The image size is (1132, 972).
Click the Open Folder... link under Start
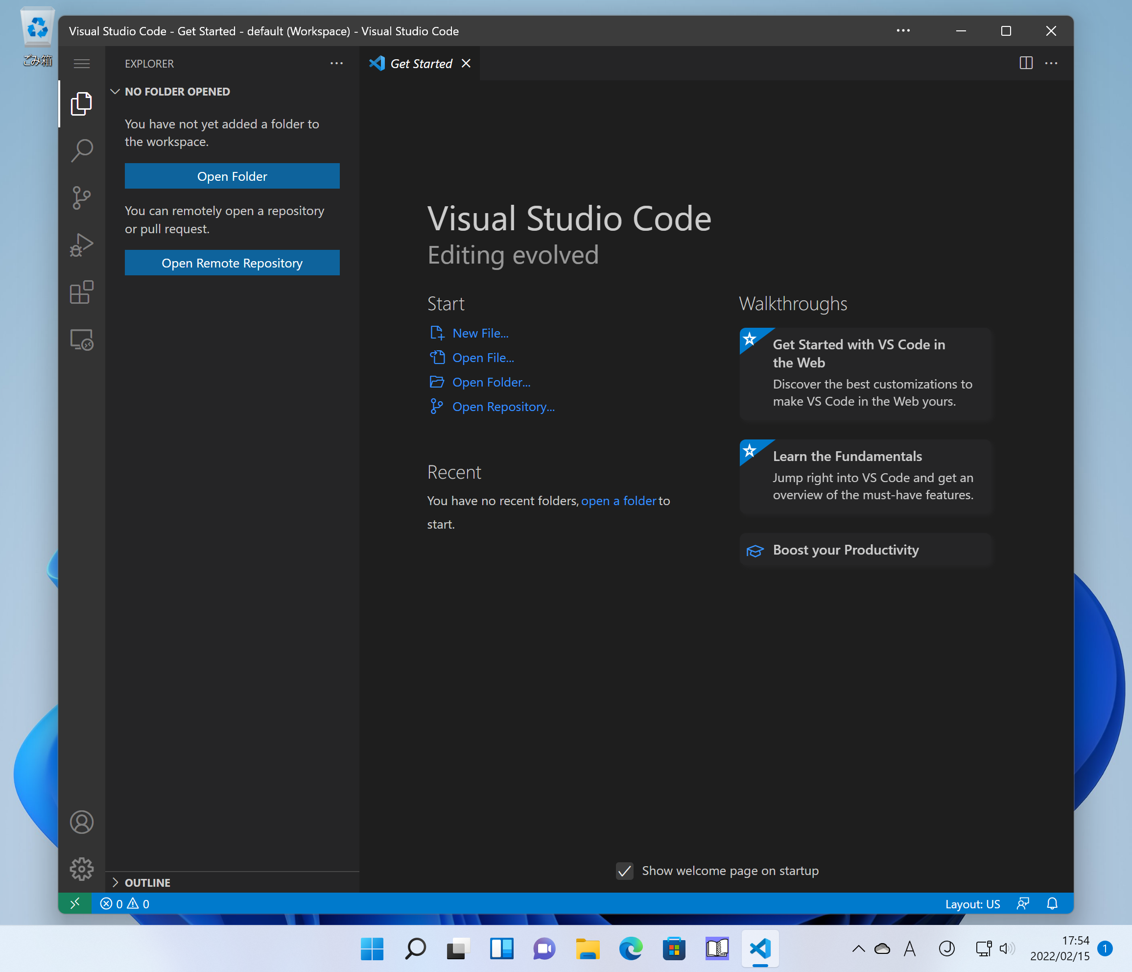(x=491, y=382)
